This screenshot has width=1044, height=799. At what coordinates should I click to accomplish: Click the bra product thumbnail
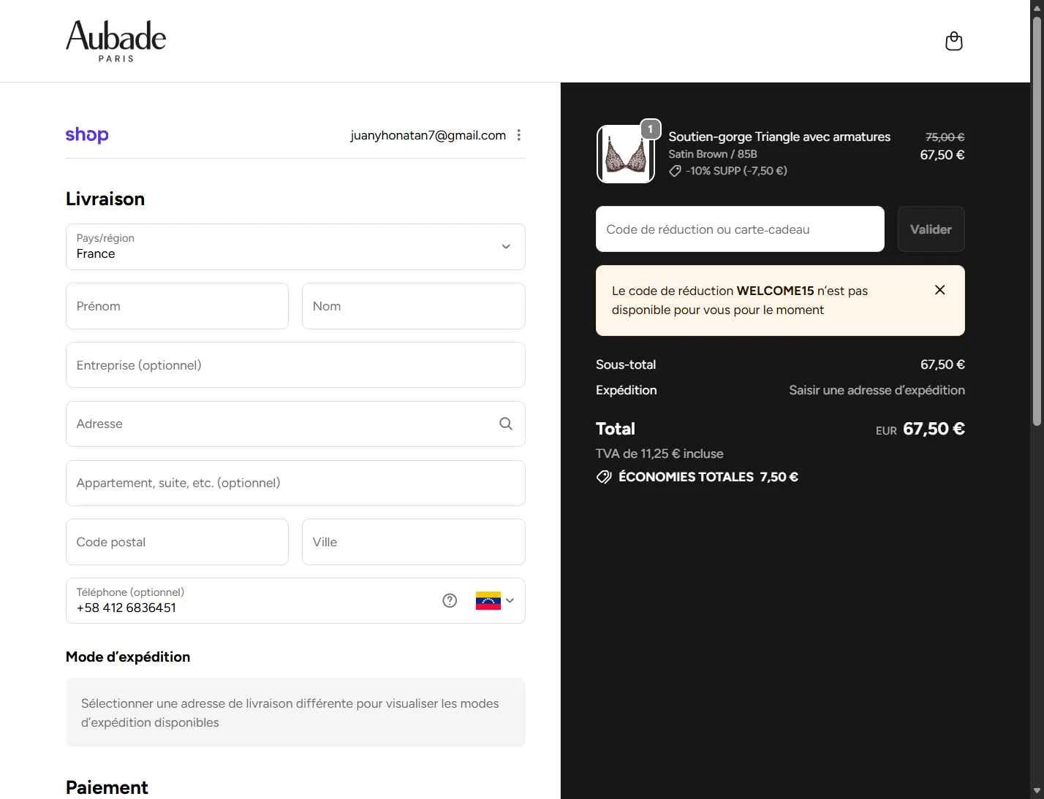[626, 154]
